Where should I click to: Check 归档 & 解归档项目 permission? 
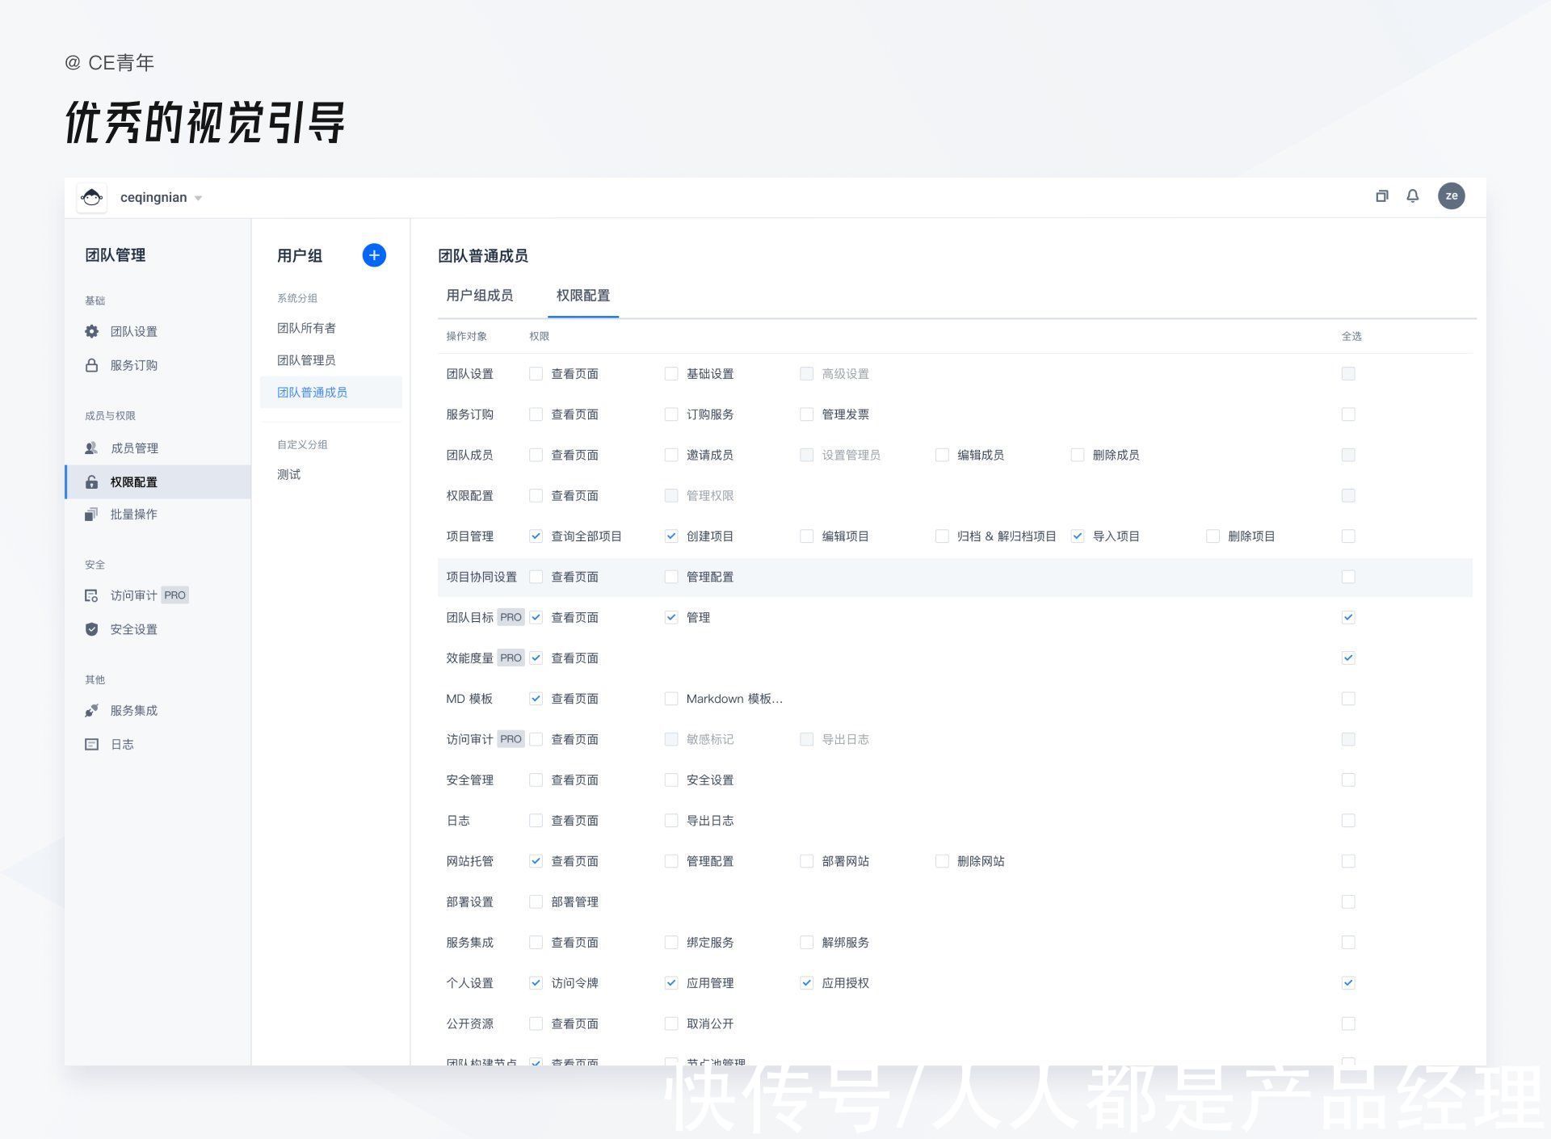click(942, 536)
